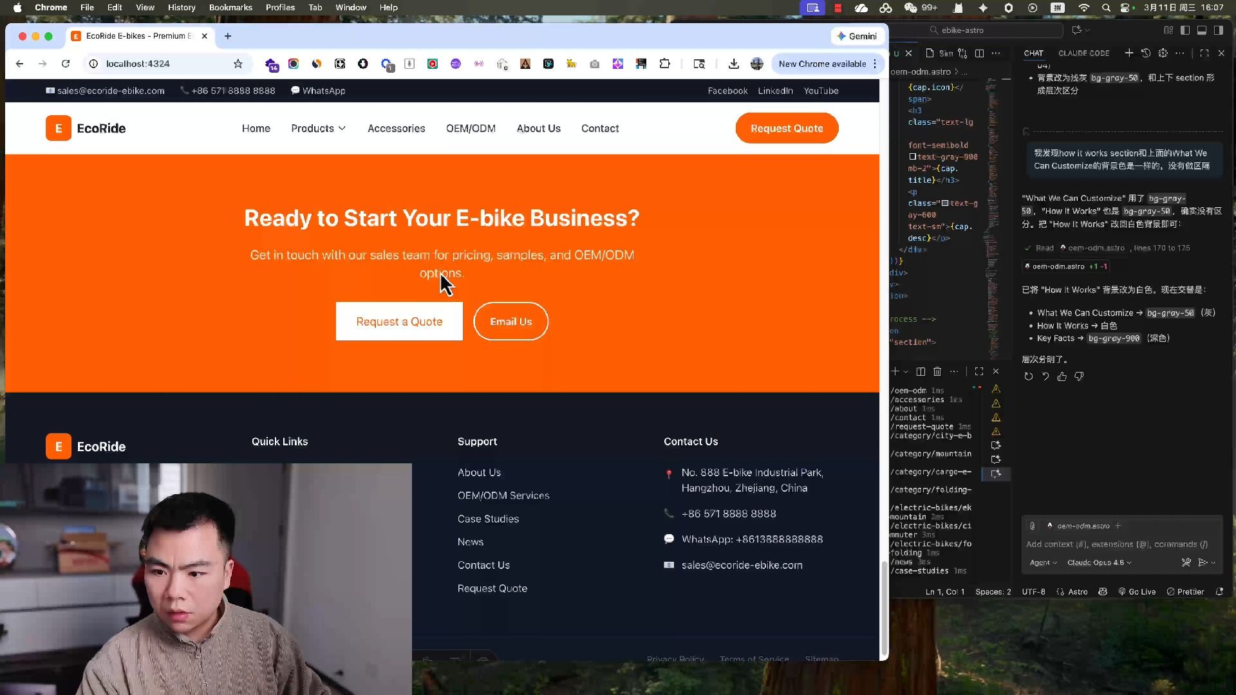
Task: Click the ebike-astro command search box
Action: coord(961,30)
